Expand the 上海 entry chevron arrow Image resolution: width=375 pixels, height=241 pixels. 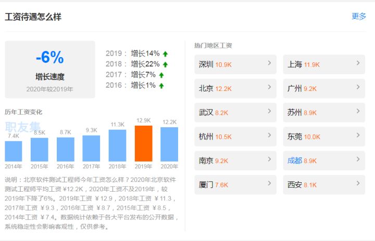click(x=358, y=63)
